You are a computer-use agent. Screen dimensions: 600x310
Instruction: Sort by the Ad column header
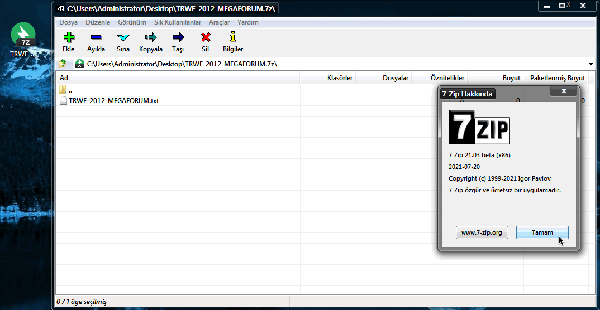178,78
